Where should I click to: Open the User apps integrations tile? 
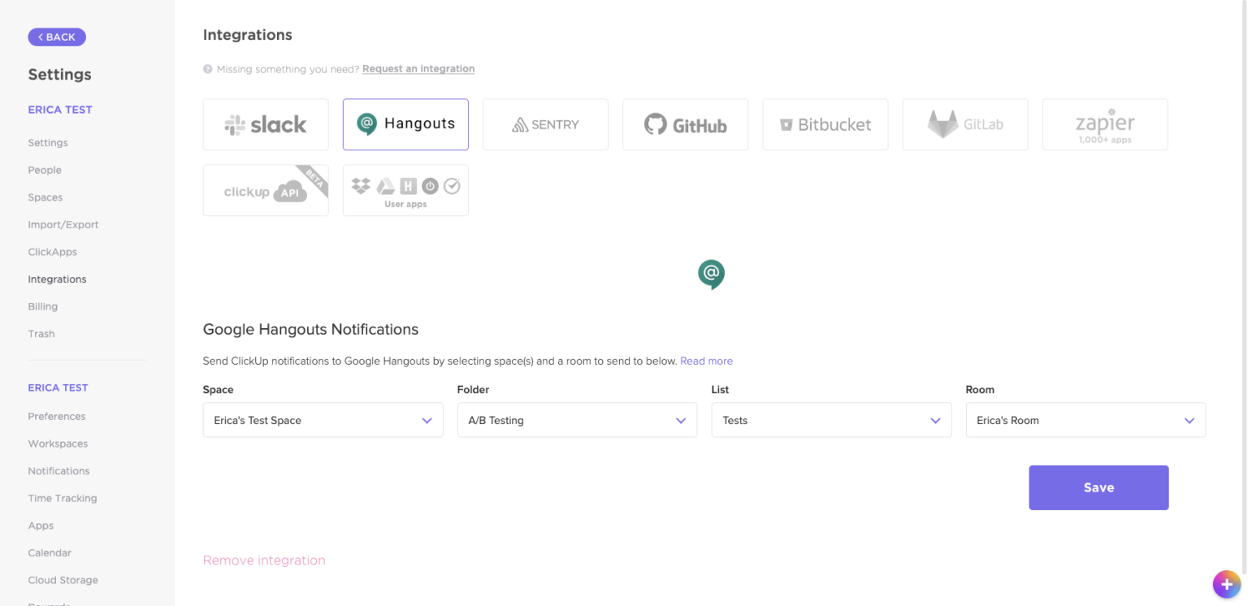pos(405,190)
